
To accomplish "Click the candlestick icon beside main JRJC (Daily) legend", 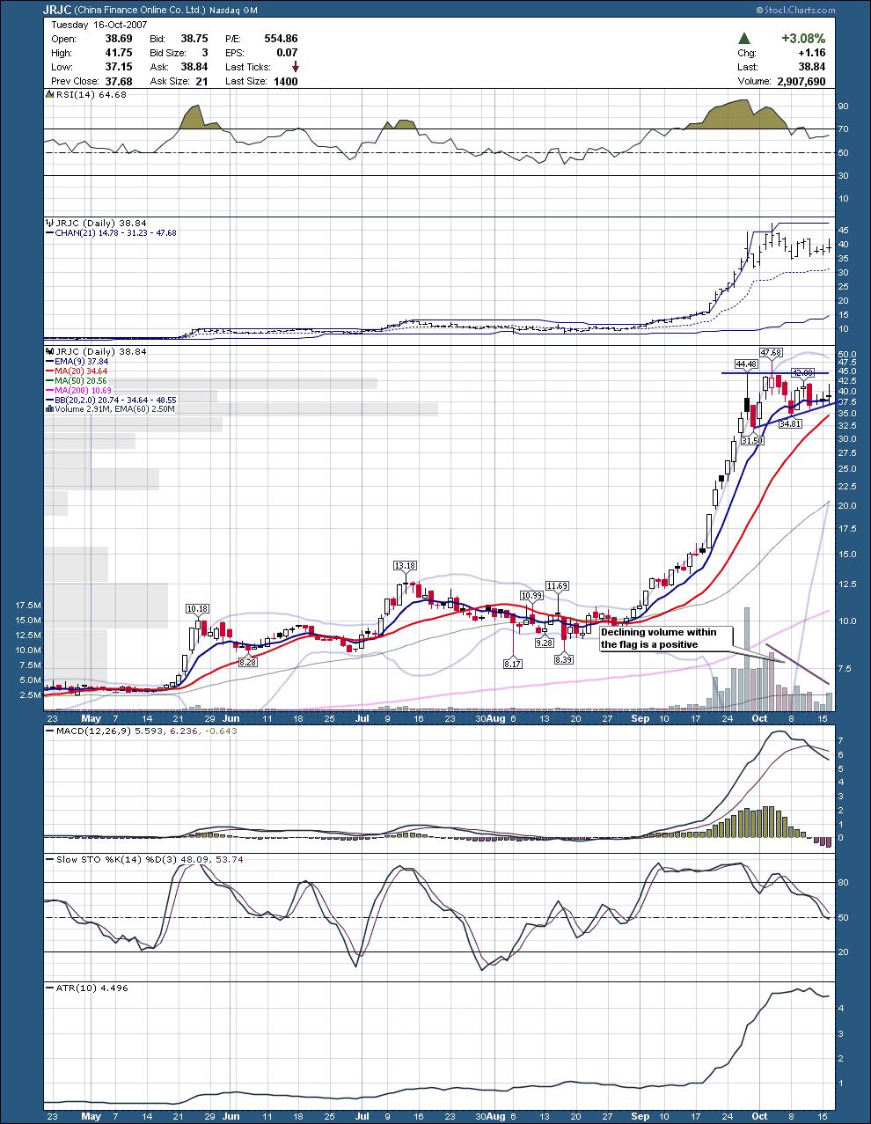I will coord(49,351).
